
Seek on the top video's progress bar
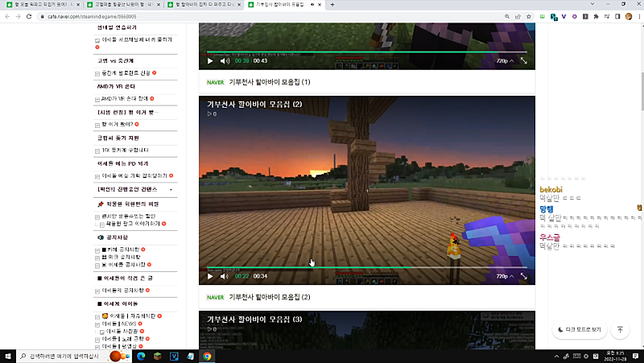367,52
